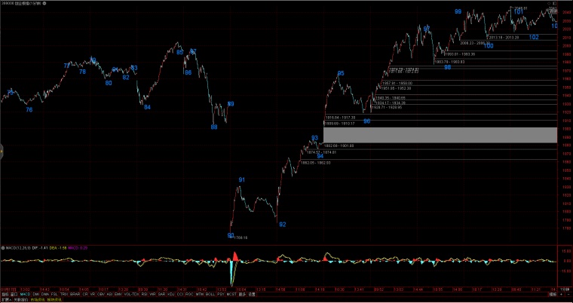Click the MACD(12,26,9) parameter label
573x303 pixels.
(x=17, y=248)
